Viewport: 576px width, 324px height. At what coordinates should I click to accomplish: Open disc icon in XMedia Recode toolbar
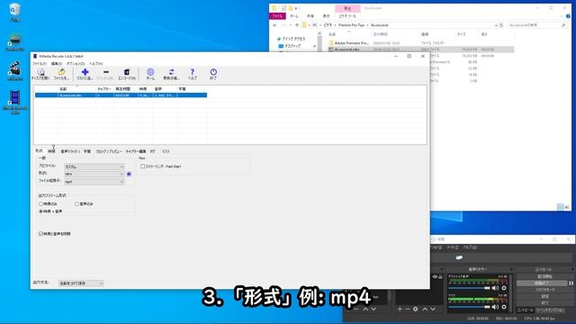[x=40, y=74]
